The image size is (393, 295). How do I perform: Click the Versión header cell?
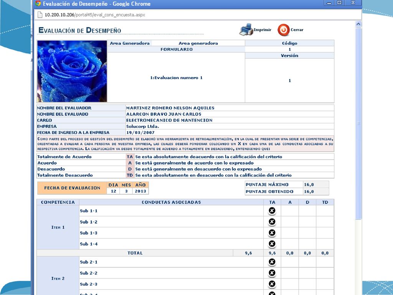(289, 55)
